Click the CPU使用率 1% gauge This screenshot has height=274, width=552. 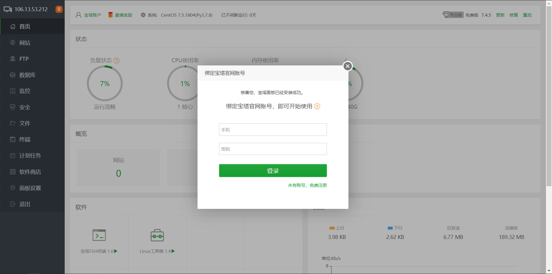(185, 83)
